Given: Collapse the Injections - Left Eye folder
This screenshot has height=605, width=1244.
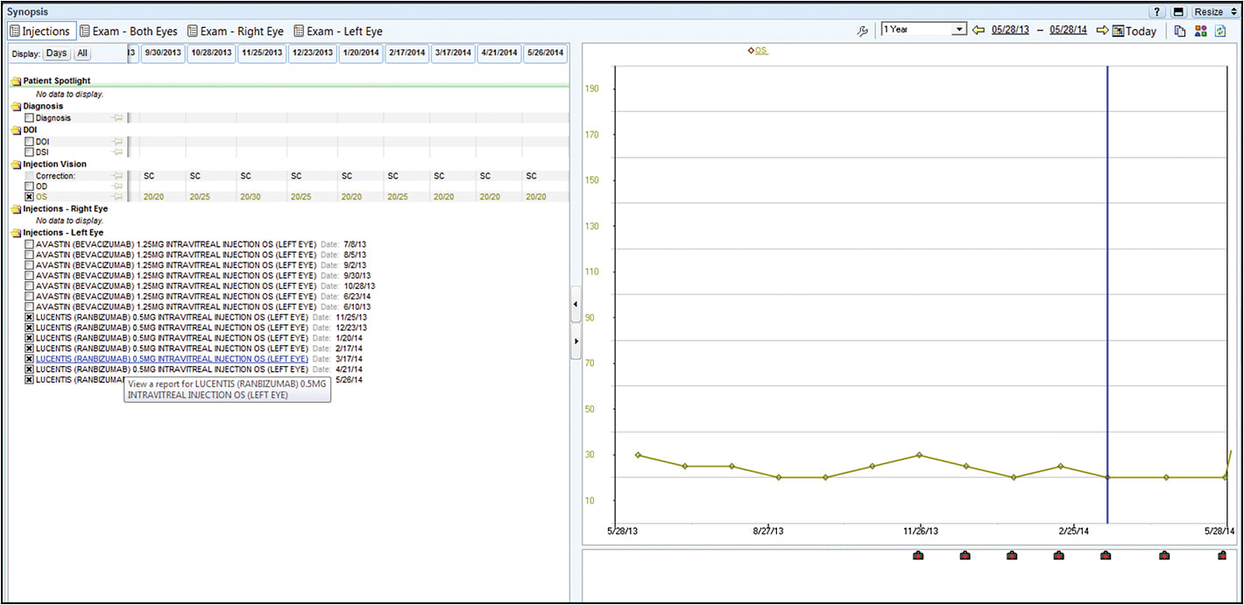Looking at the screenshot, I should point(16,233).
